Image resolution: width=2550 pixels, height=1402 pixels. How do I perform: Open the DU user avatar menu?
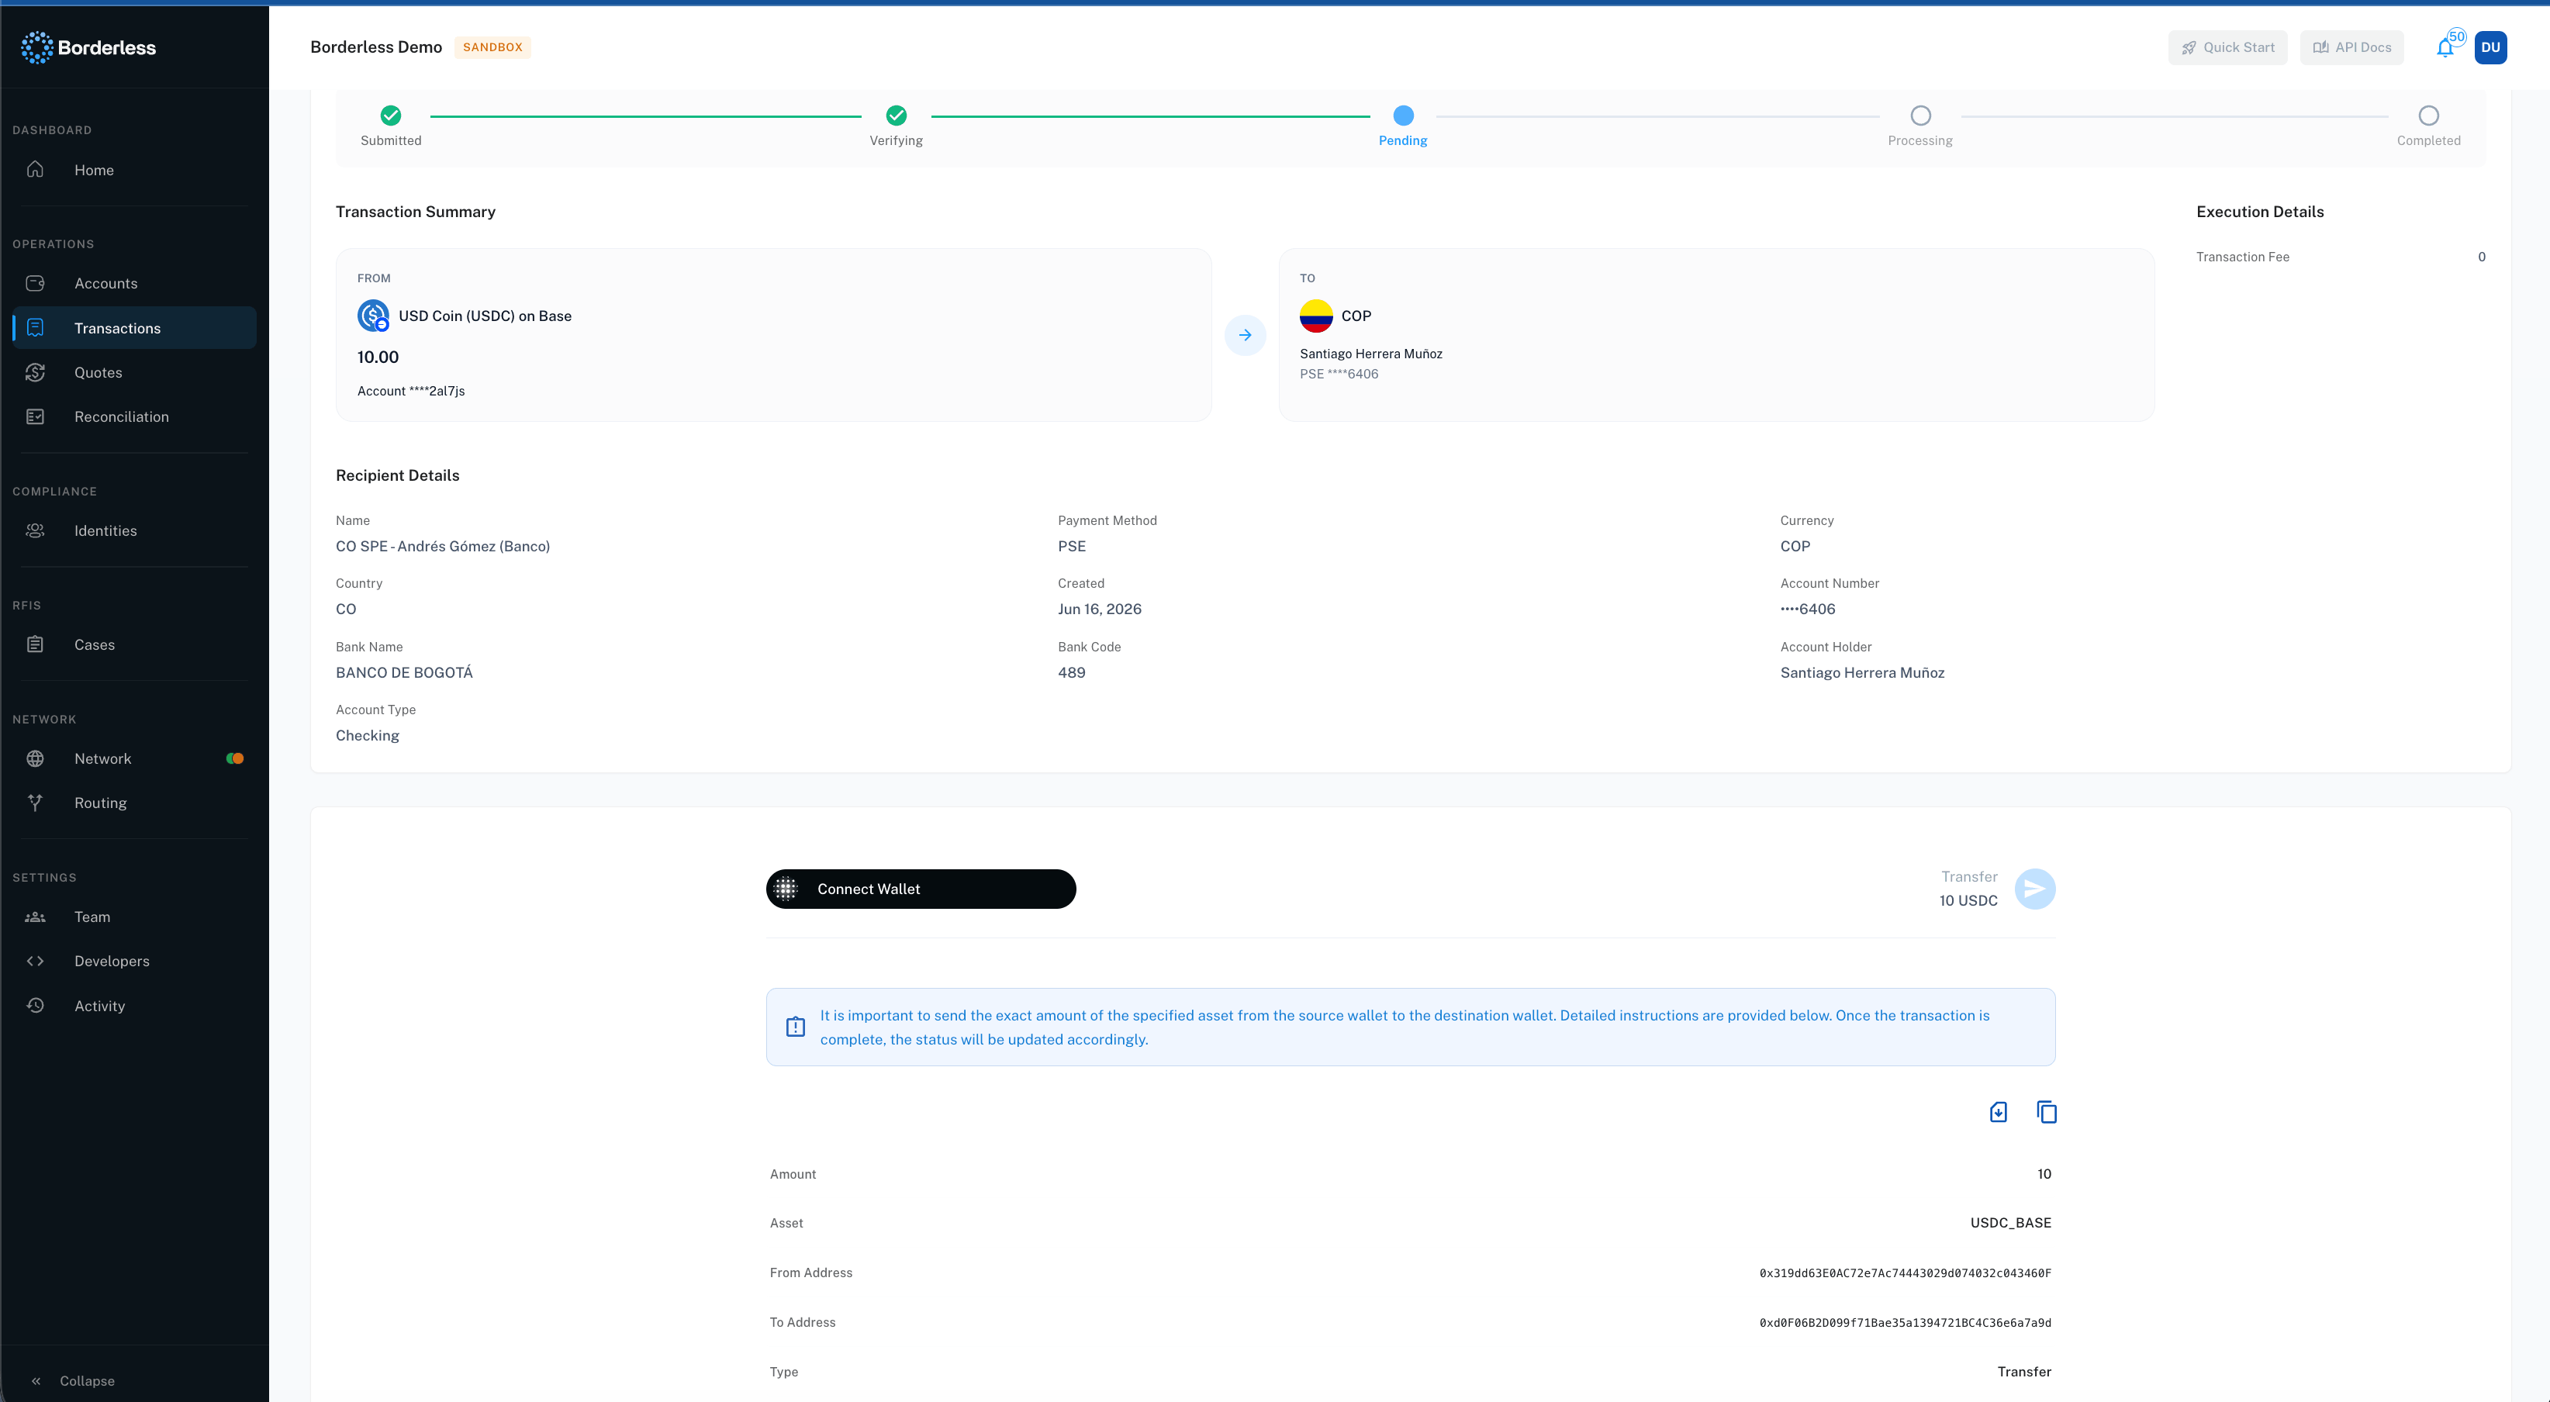2490,47
